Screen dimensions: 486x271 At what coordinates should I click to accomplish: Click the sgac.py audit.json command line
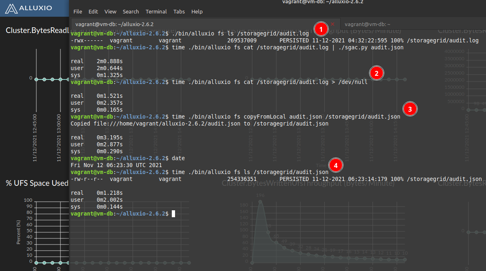point(288,47)
